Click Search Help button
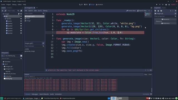Image resolution: width=178 pixels, height=100 pixels. [142, 11]
